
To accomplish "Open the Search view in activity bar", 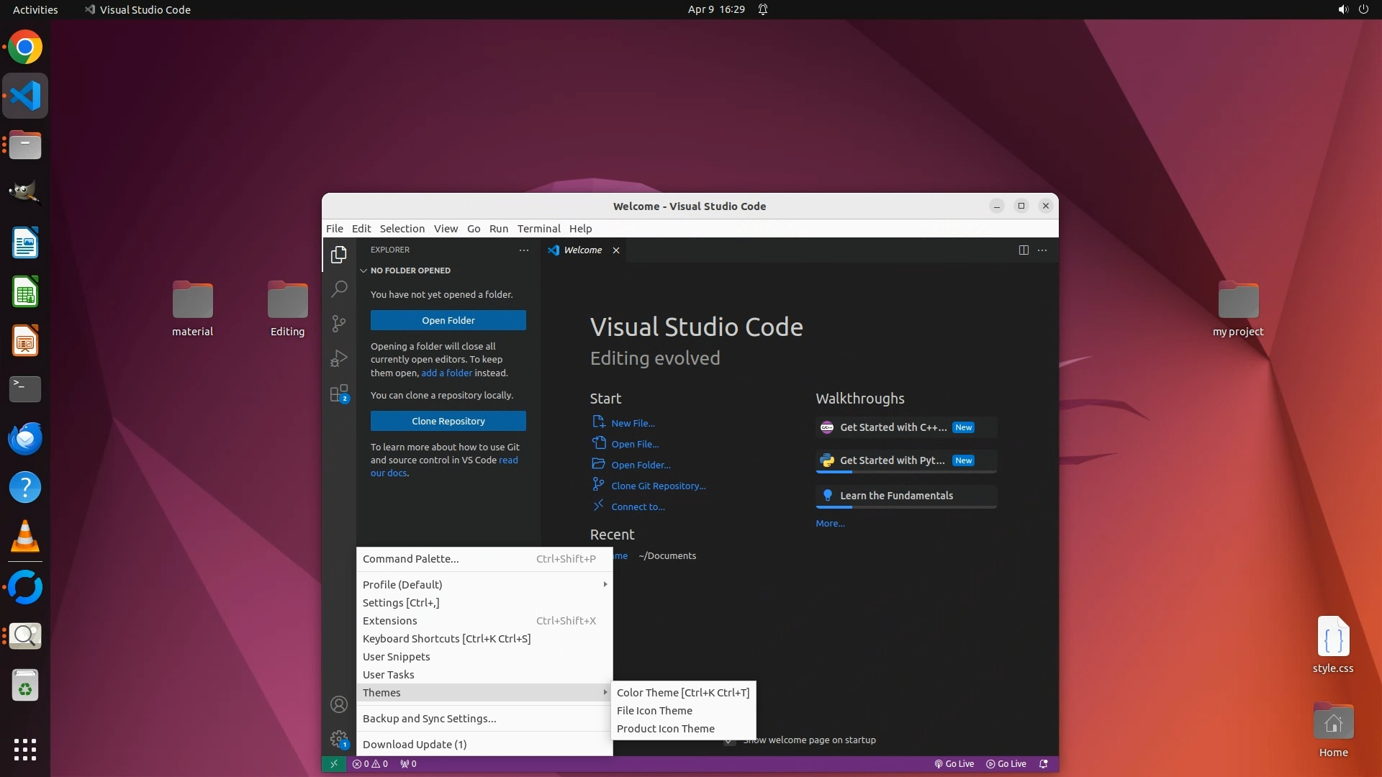I will [x=338, y=289].
